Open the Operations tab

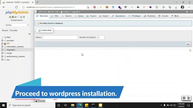pos(119,16)
